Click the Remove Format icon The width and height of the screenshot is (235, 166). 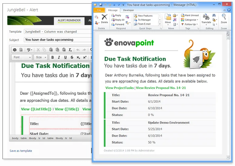(x=70, y=50)
